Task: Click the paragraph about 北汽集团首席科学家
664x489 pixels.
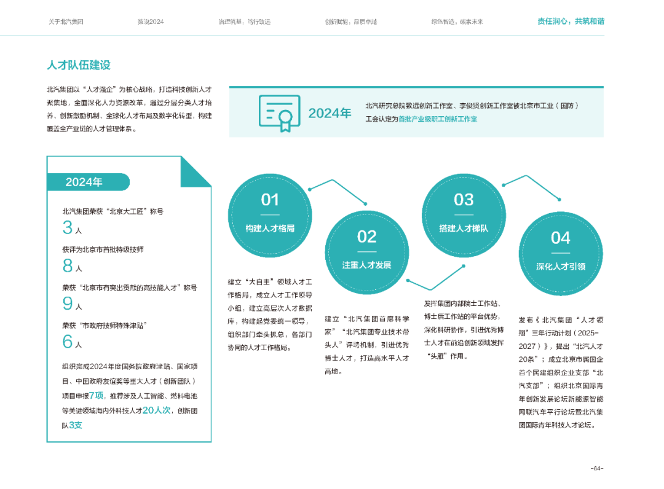Action: pos(366,345)
